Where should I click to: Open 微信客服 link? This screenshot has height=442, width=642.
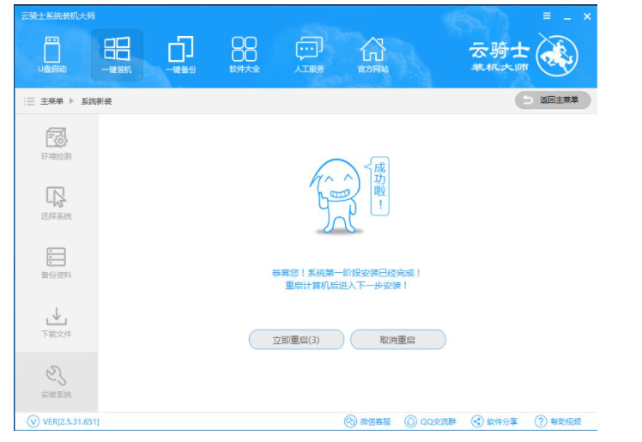click(x=367, y=421)
